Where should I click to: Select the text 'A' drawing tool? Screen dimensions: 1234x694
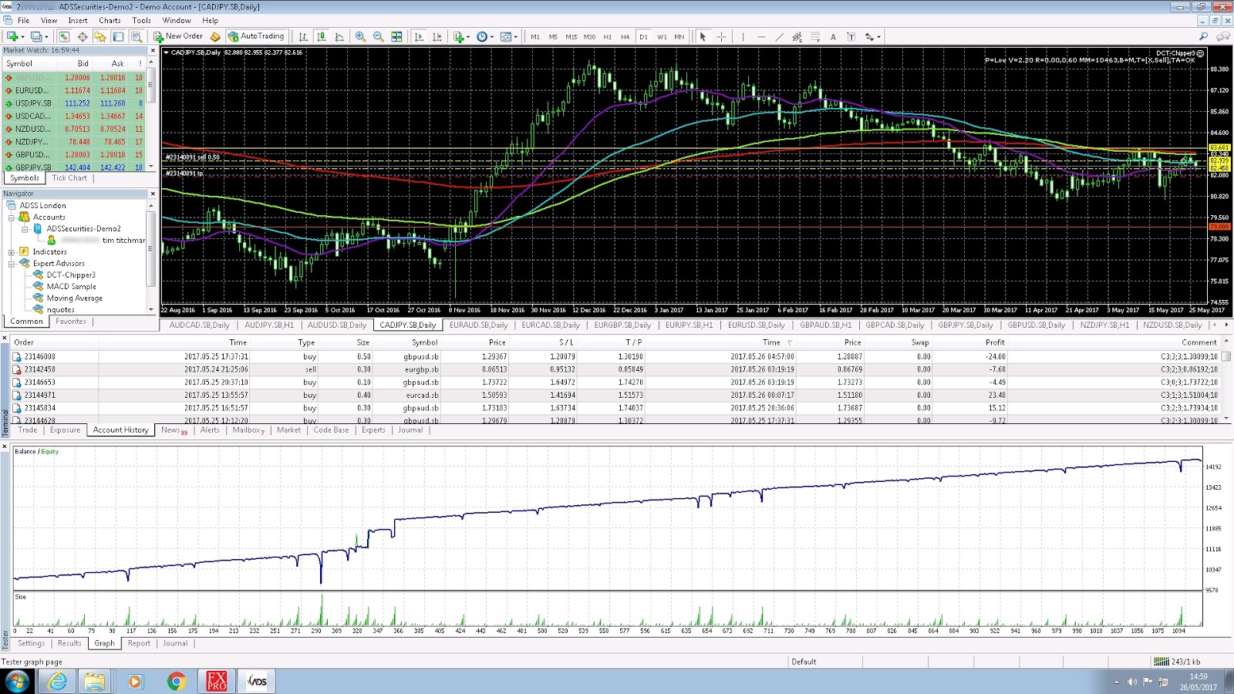[x=833, y=36]
